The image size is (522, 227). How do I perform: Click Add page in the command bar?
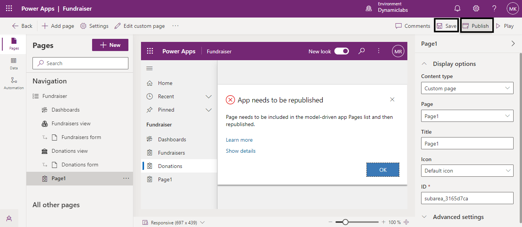coord(58,26)
